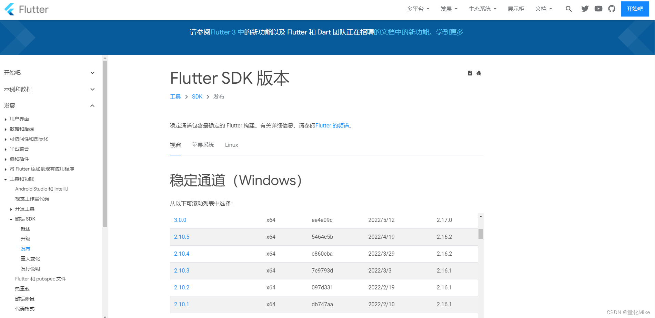This screenshot has height=318, width=655.
Task: Follow the Flutter 的频道 link
Action: click(x=332, y=126)
